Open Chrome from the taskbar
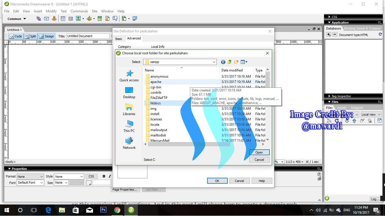Screen dimensions: 385x216 [x=117, y=210]
